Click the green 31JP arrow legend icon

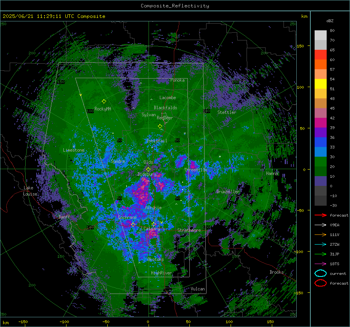tap(320, 254)
